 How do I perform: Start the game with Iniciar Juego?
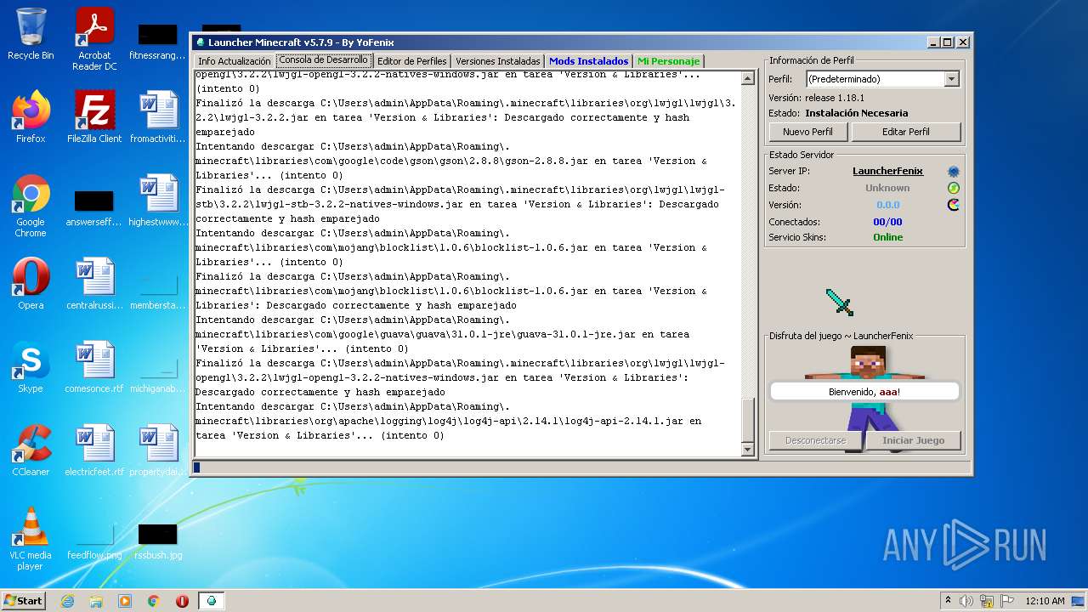click(913, 440)
